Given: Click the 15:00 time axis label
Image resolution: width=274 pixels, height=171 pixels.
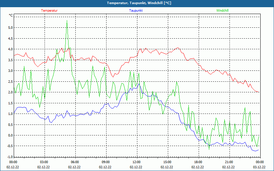Looking at the screenshot, I should (167, 162).
